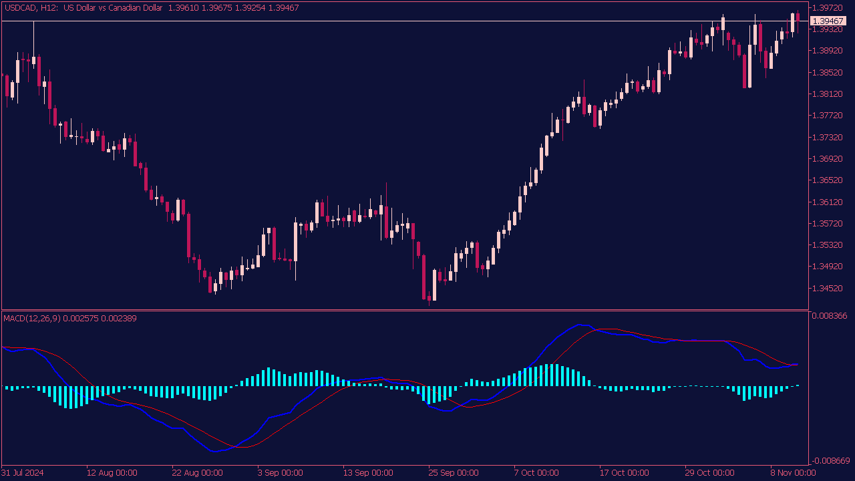
Task: Click the MACD(12,26,9) indicator label
Action: (x=32, y=319)
